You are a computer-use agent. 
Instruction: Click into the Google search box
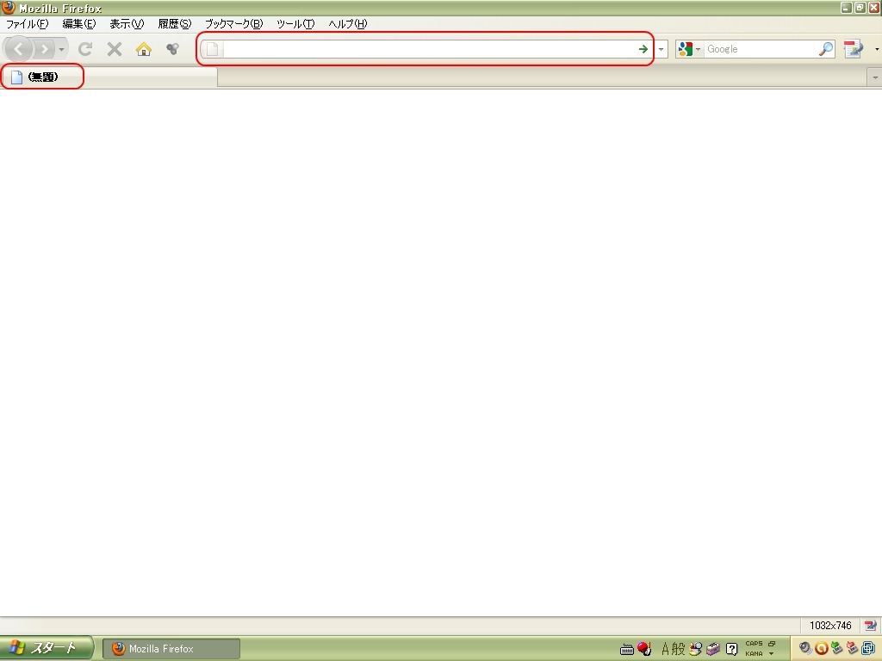tap(760, 49)
